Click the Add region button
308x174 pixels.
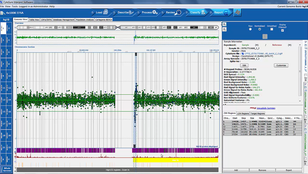(x=236, y=170)
